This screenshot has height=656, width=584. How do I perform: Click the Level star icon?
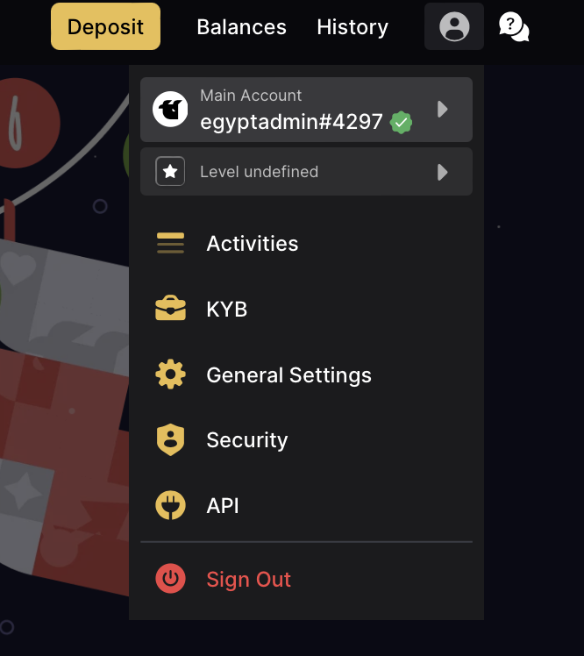170,171
